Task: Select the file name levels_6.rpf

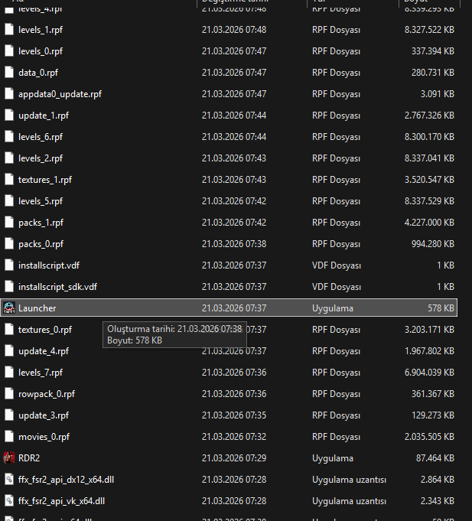Action: tap(41, 137)
